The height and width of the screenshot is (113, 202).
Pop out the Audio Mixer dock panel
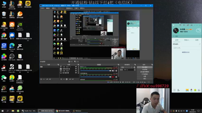click(x=118, y=65)
